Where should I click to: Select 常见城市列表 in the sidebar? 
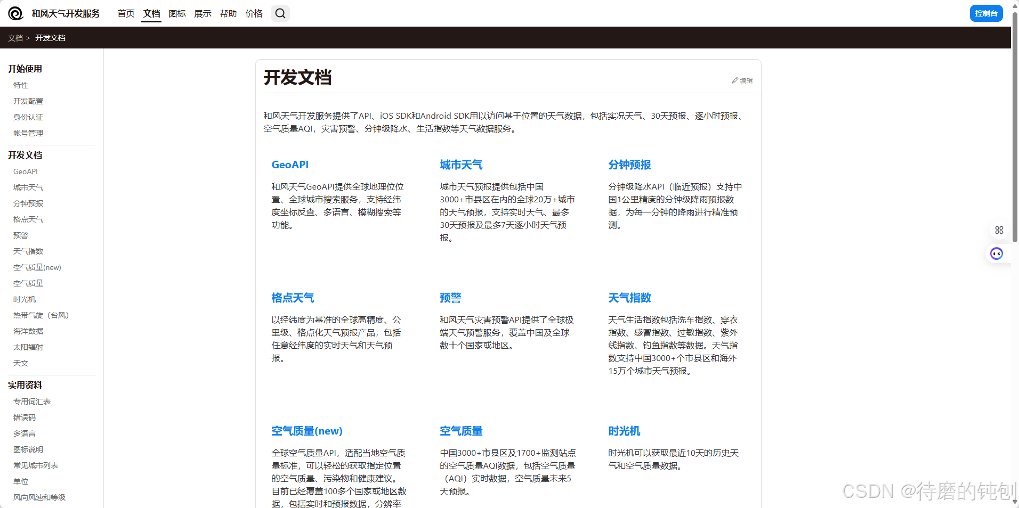point(36,465)
